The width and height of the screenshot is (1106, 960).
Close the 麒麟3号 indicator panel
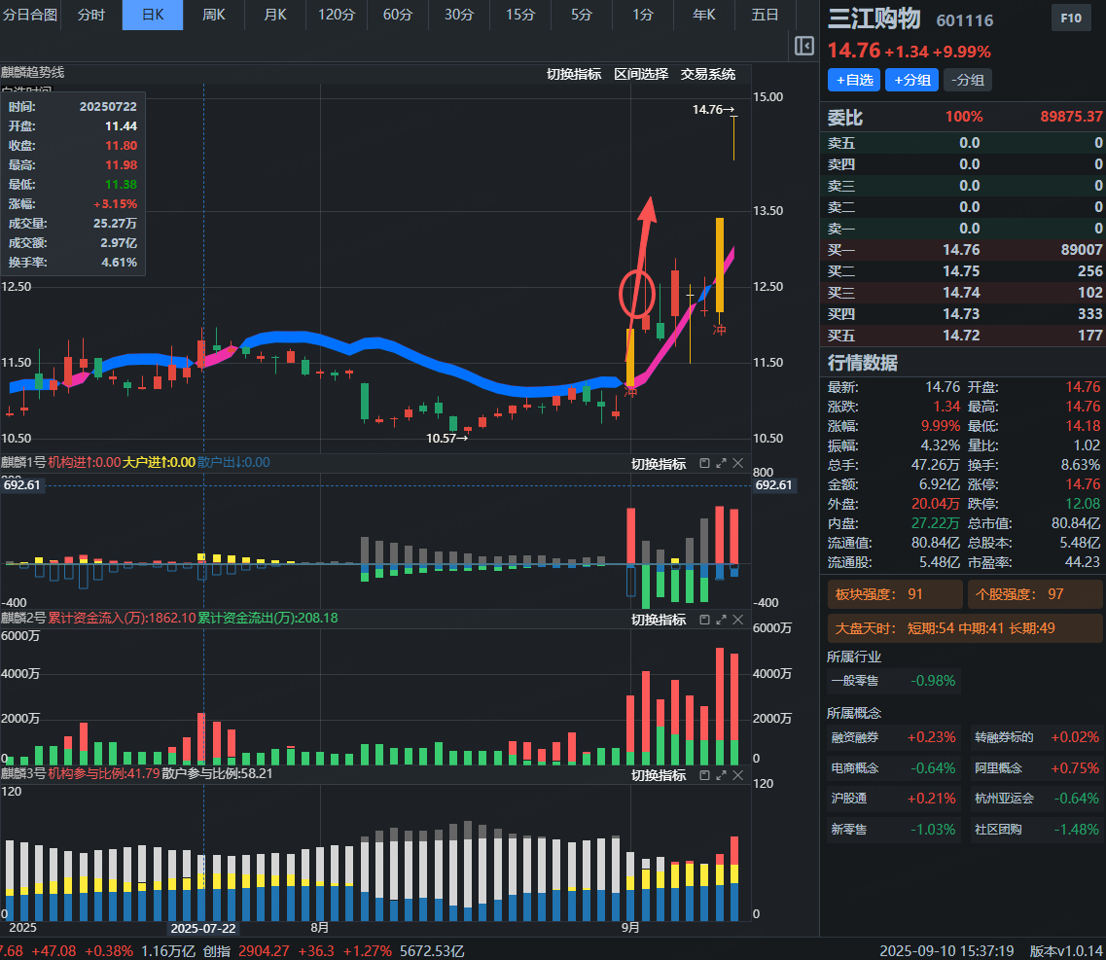737,775
